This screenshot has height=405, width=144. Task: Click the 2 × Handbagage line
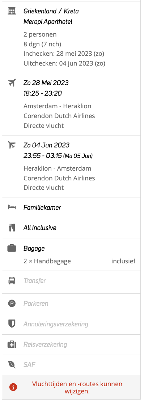(47, 261)
